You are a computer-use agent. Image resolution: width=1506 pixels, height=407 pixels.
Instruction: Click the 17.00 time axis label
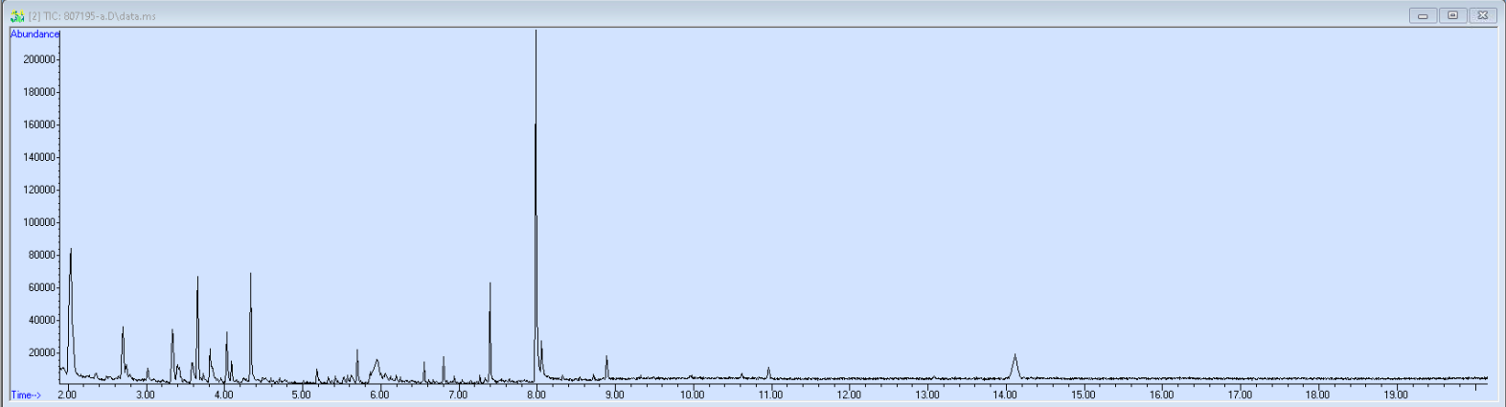tap(1240, 395)
